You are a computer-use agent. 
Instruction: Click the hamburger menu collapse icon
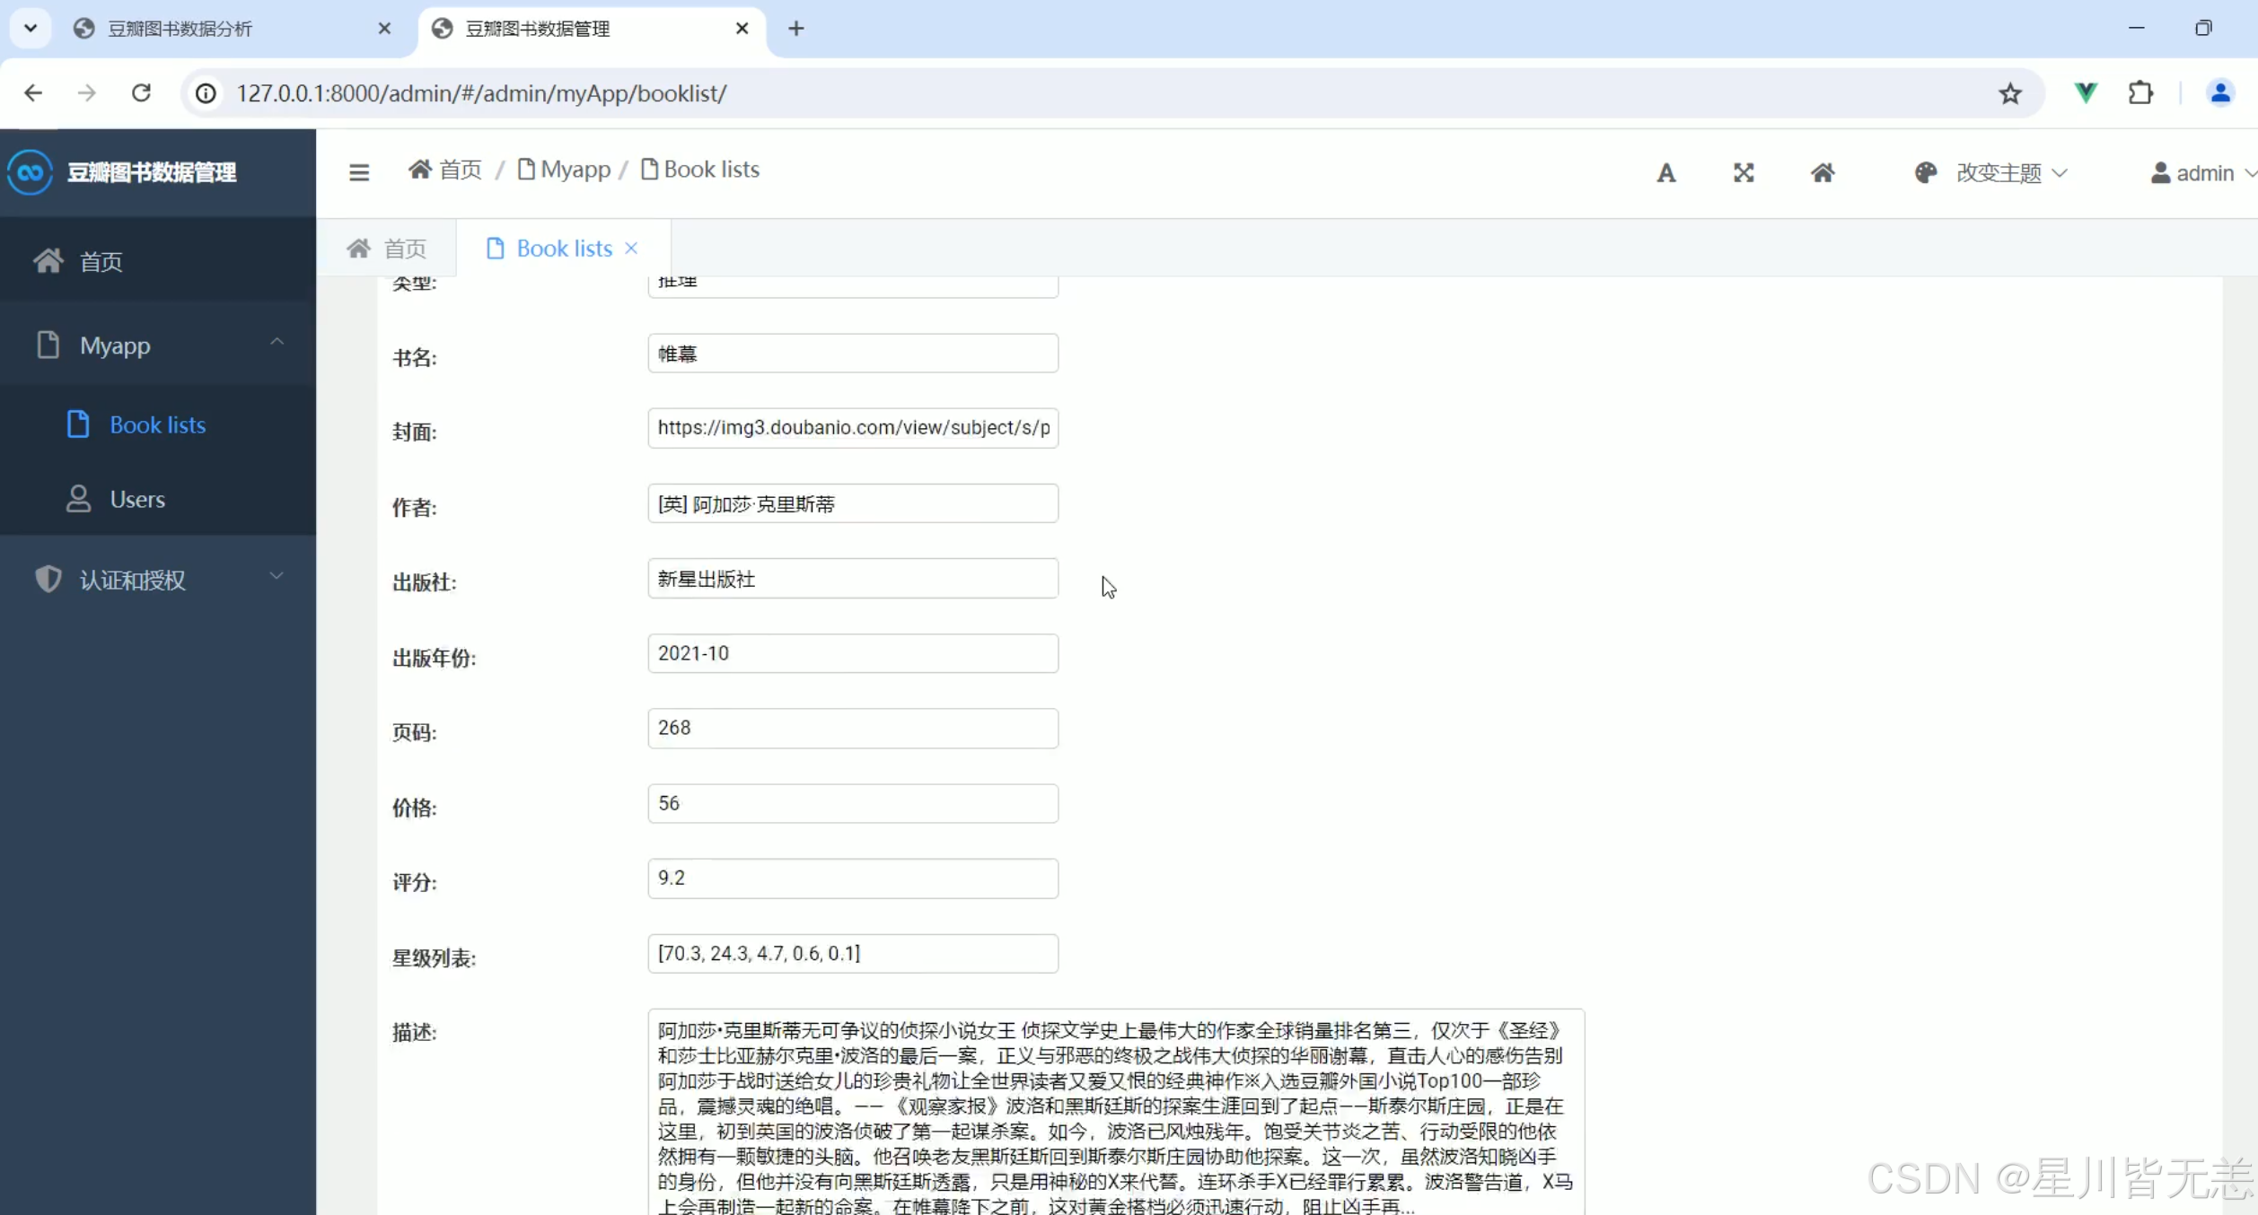pos(359,172)
